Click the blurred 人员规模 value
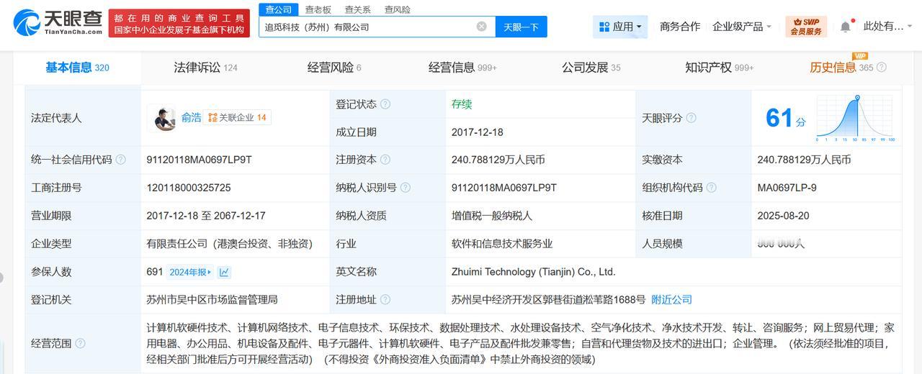The height and width of the screenshot is (374, 922). (782, 244)
